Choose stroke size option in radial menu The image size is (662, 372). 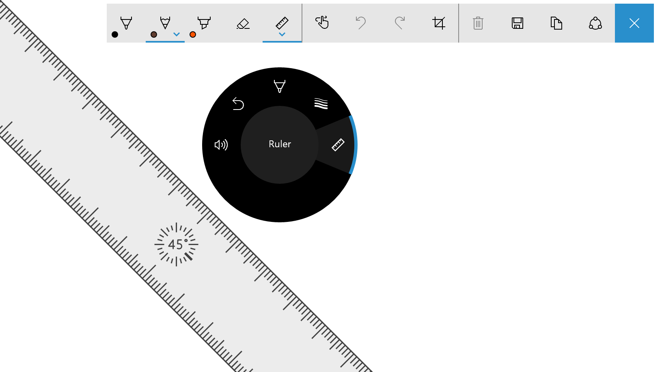point(321,104)
